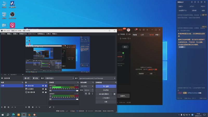Screen dimensions: 208x117
Task: Remove selected source using trash icon
Action: click(29, 107)
